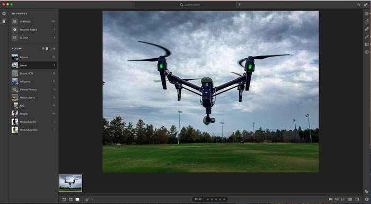Set zoom to Fill
Screen dimensions: 371x204
point(337,200)
